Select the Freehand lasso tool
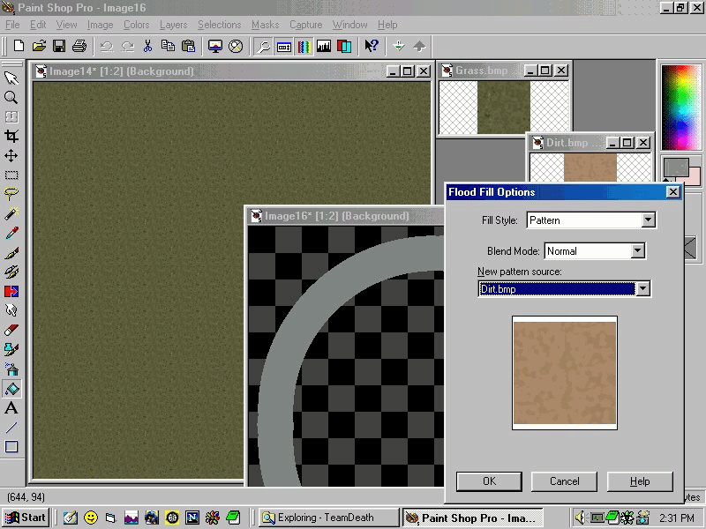 coord(11,195)
